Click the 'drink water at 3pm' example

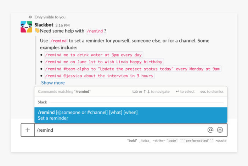[93, 55]
